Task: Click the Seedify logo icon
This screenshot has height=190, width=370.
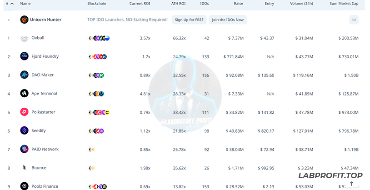Action: click(x=25, y=131)
